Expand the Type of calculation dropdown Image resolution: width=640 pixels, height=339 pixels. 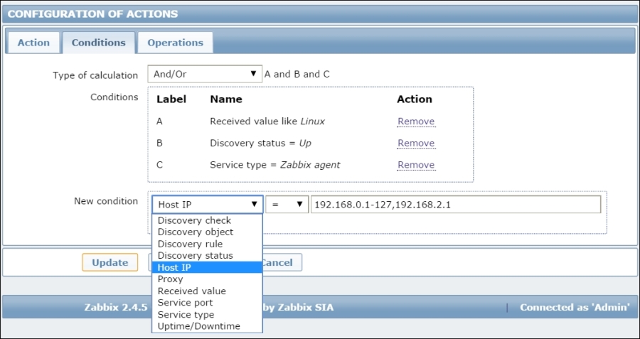pos(205,74)
